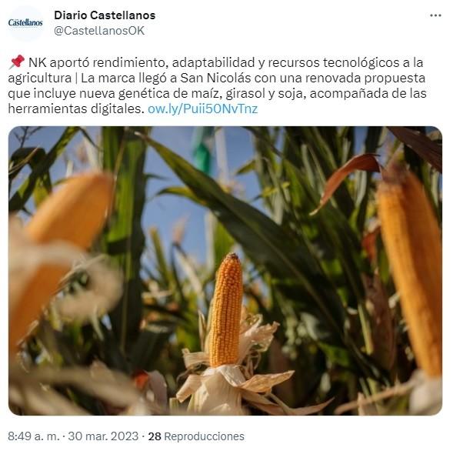Open the three-dot more options menu
The height and width of the screenshot is (451, 453).
click(435, 15)
